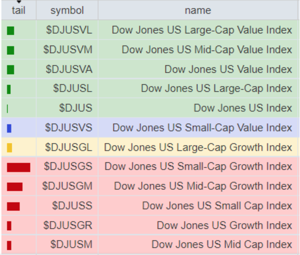This screenshot has height=255, width=300.
Task: Click the red tail bar for $DJUSGM
Action: pyautogui.click(x=15, y=187)
